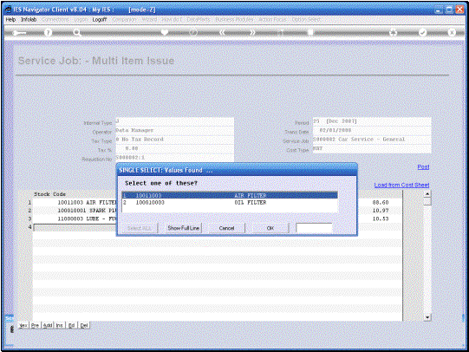The width and height of the screenshot is (469, 352).
Task: Click the double left arrow icon
Action: click(x=222, y=32)
